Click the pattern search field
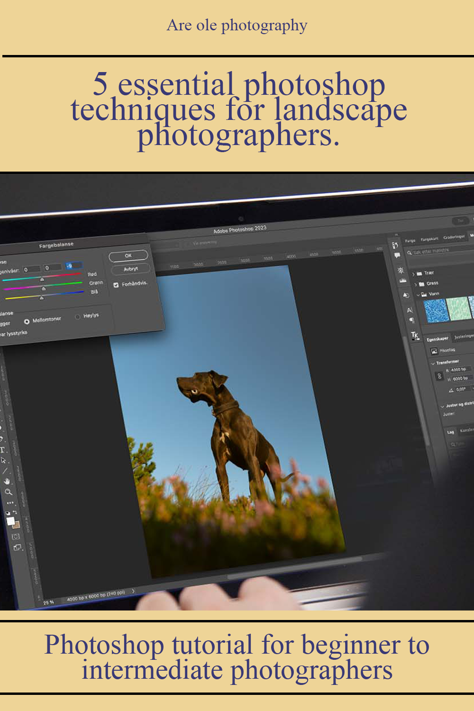Screen dimensions: 474x711 (x=441, y=251)
